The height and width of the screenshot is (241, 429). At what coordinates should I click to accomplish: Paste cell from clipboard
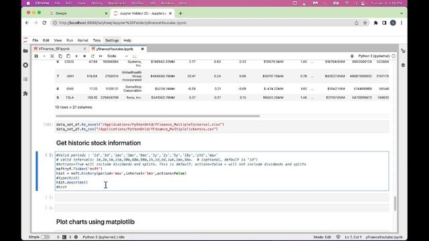[x=68, y=56]
